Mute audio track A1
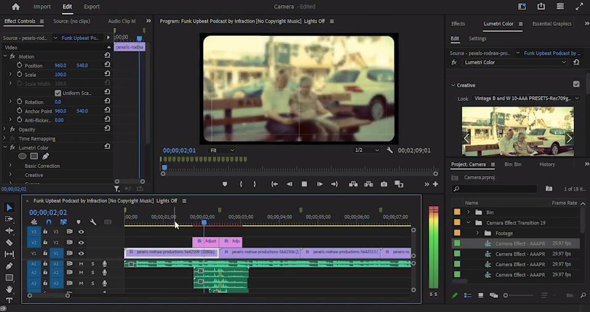Screen dimensions: 590x312 81,263
